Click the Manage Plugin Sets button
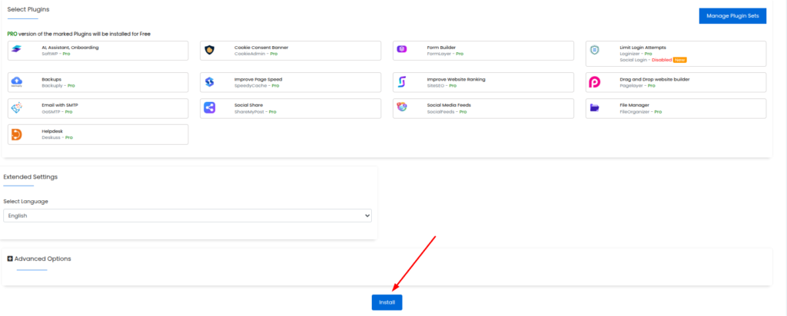This screenshot has width=787, height=316. point(732,16)
